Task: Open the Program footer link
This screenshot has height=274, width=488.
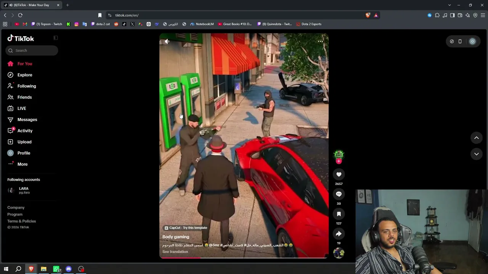Action: [15, 214]
